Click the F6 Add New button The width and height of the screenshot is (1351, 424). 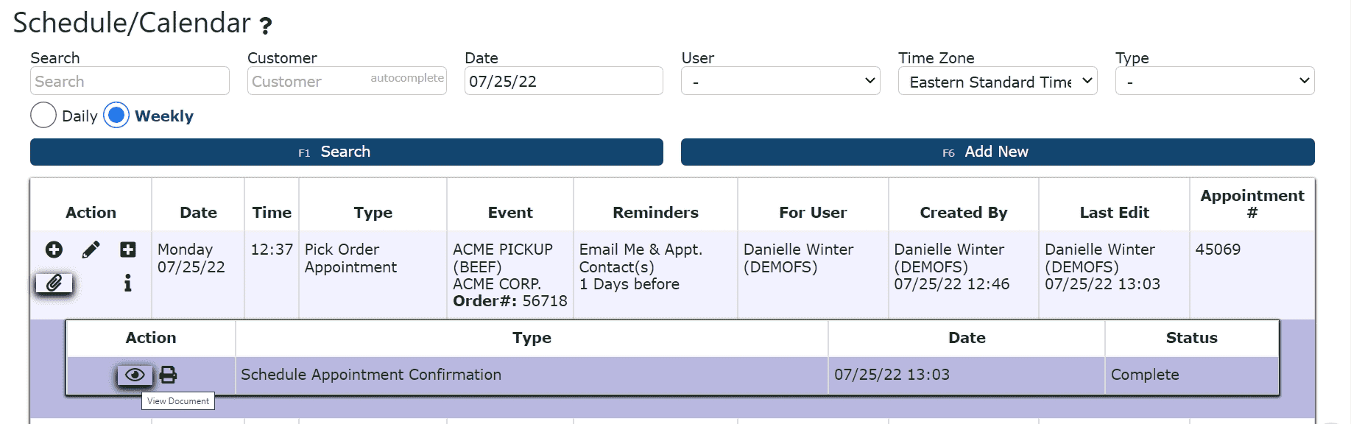click(x=998, y=152)
